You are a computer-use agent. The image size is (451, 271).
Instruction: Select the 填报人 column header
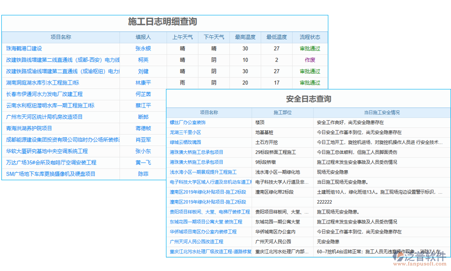[x=143, y=37]
